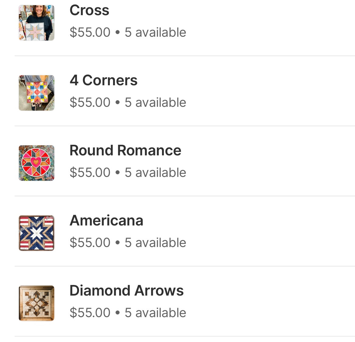Tap "5 available" for 4 Corners
Viewport: 355px width, 342px height.
(155, 103)
